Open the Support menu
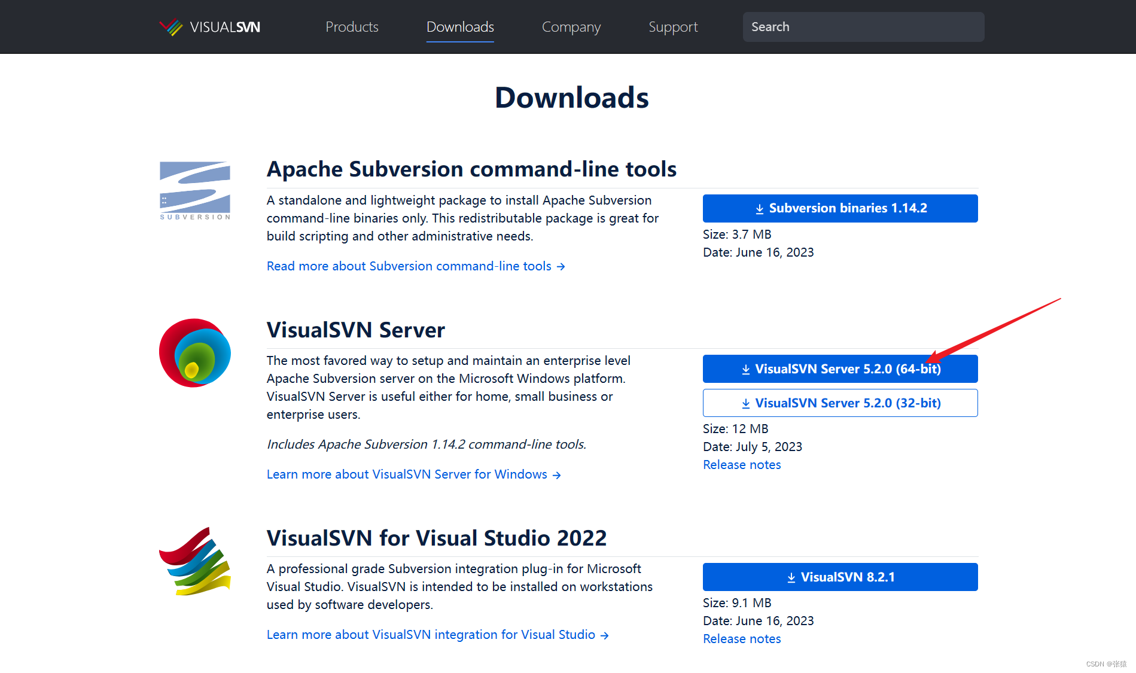Image resolution: width=1136 pixels, height=673 pixels. pyautogui.click(x=673, y=27)
